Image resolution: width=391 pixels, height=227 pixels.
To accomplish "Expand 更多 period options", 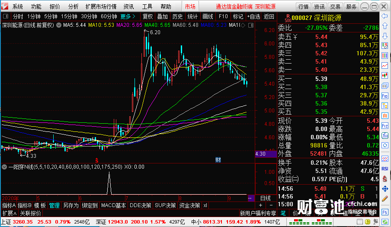I will pos(128,17).
